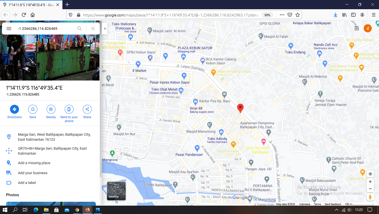
Task: Click the Add a missing place link
Action: [34, 163]
